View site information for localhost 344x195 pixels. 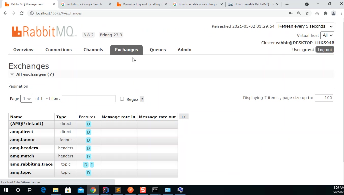point(32,13)
